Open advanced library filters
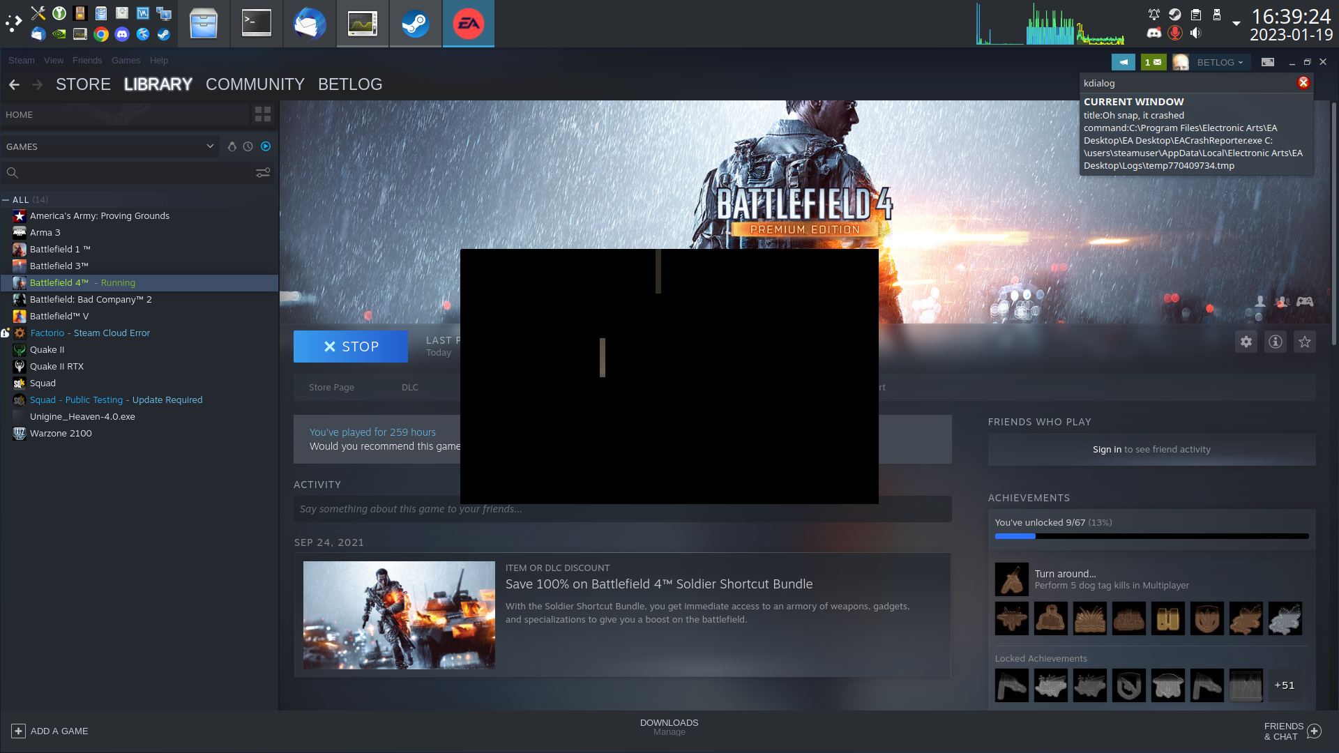 [x=263, y=172]
